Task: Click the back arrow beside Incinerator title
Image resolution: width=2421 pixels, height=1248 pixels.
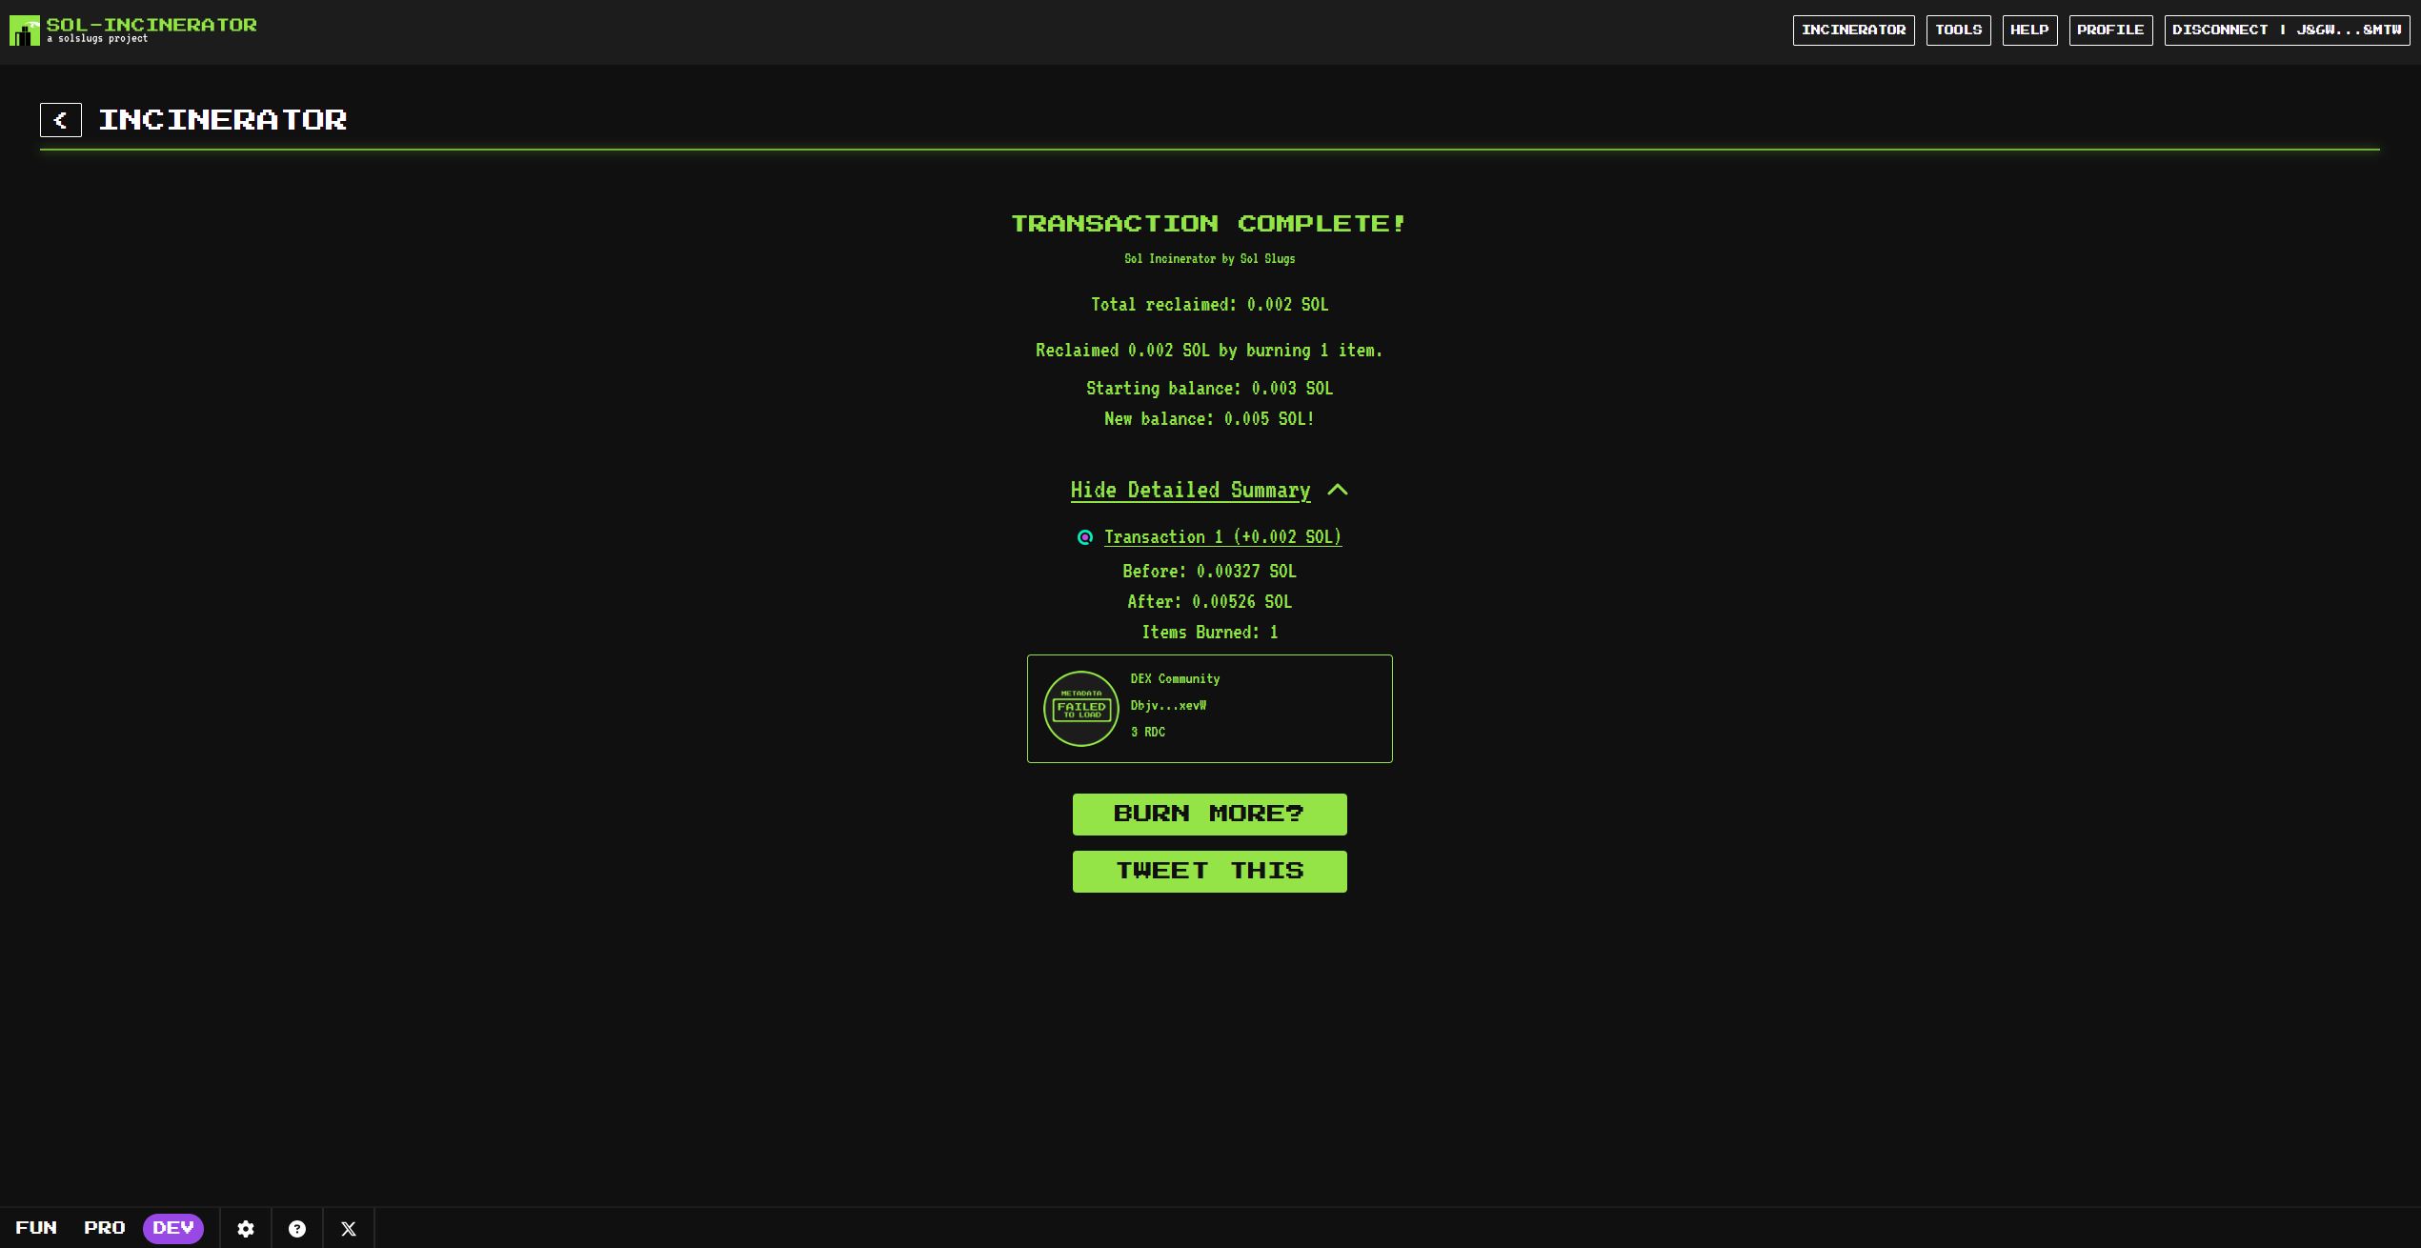Action: click(x=60, y=120)
